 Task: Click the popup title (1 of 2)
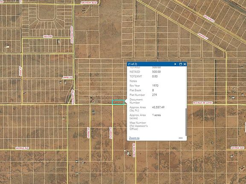132,64
